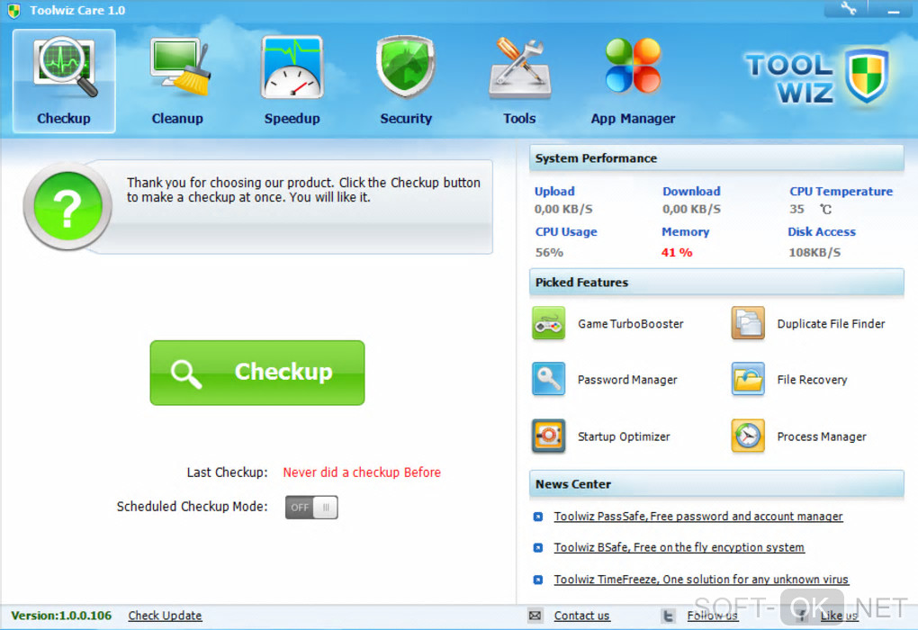Select the Download speed label
Image resolution: width=918 pixels, height=630 pixels.
tap(691, 191)
